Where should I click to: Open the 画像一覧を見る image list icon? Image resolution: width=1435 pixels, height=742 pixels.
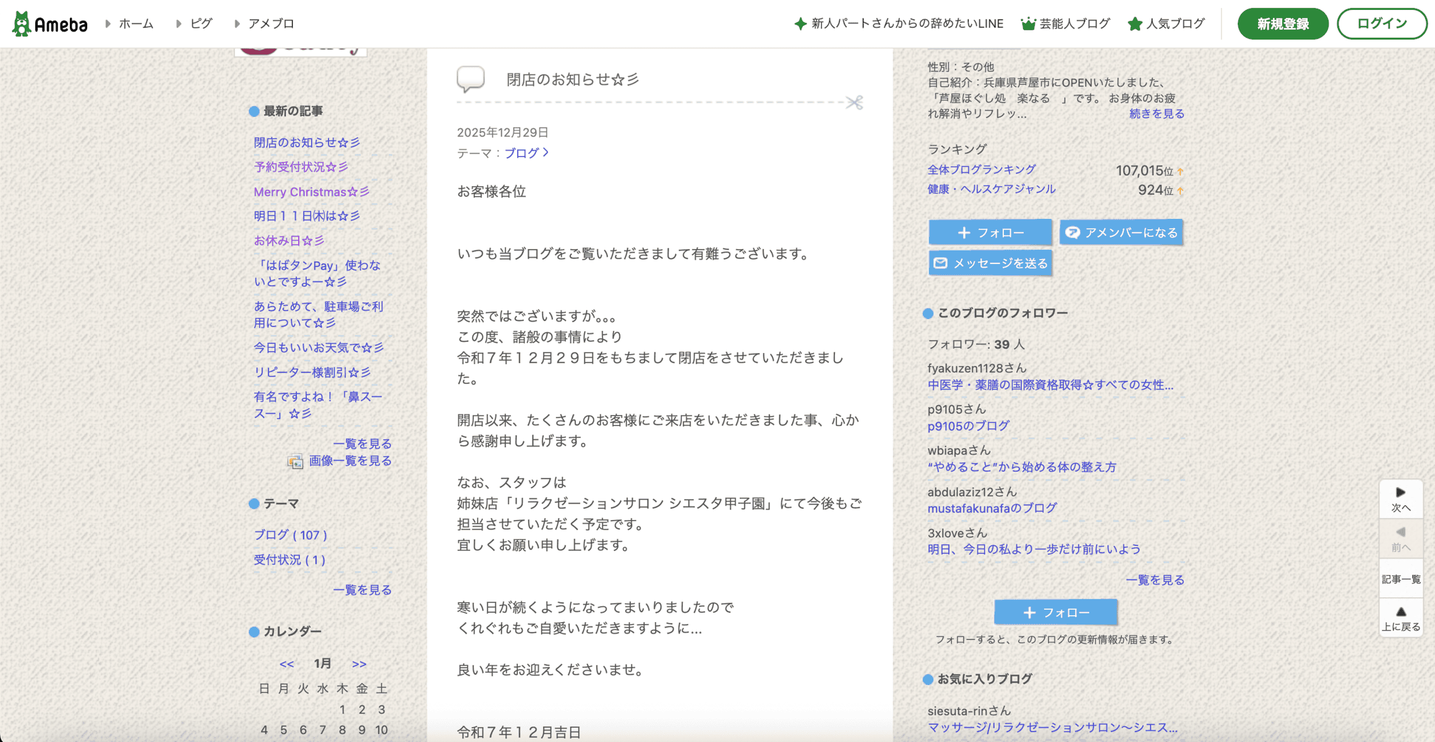295,461
